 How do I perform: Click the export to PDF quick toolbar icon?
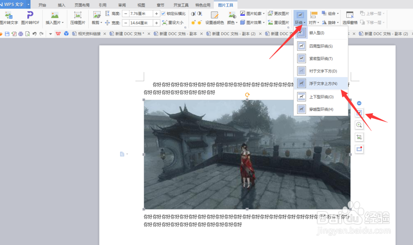coord(14,34)
